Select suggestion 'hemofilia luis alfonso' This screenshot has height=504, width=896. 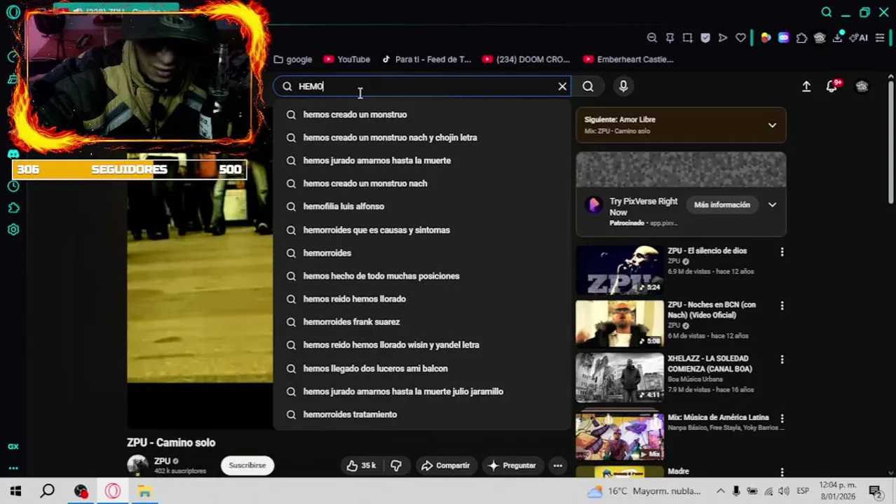[x=422, y=206]
